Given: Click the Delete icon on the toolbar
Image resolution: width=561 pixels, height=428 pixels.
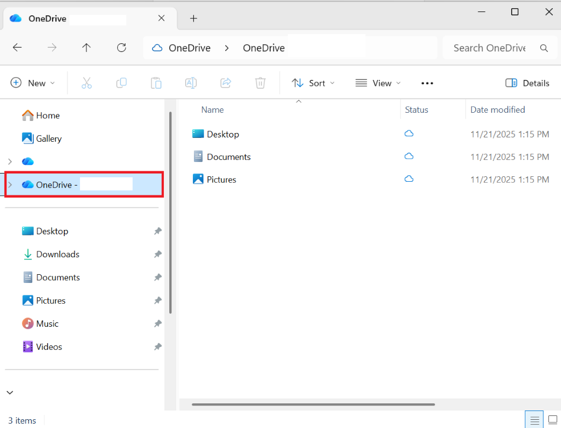Looking at the screenshot, I should [260, 83].
